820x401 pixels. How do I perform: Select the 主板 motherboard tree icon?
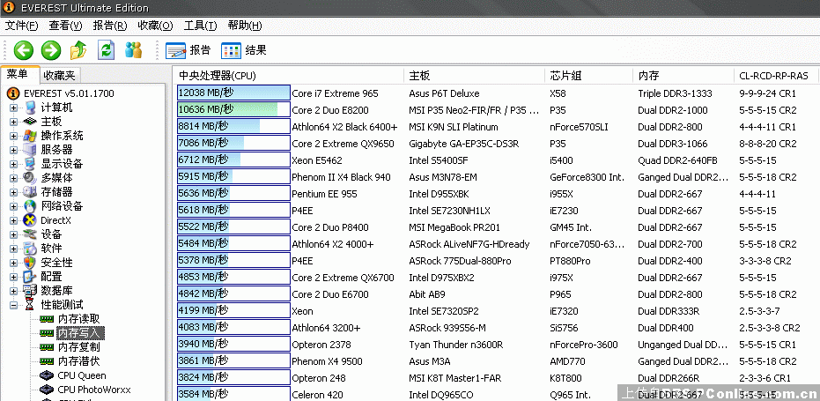coord(31,122)
